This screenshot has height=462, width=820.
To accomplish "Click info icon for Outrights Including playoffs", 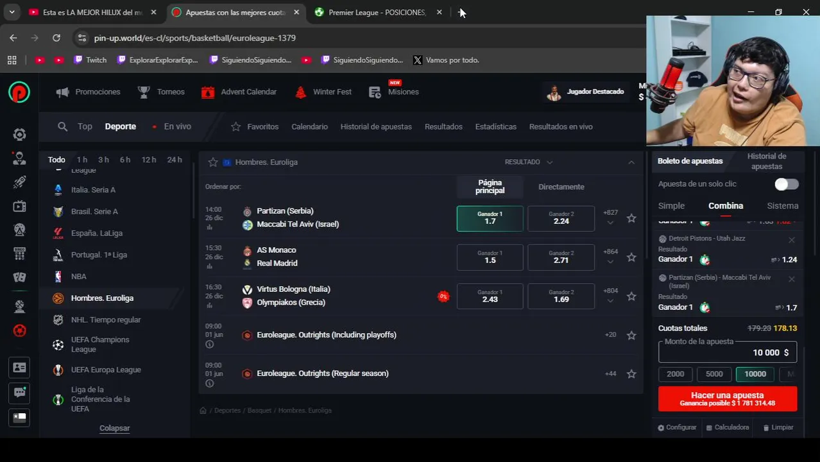I will click(x=209, y=345).
